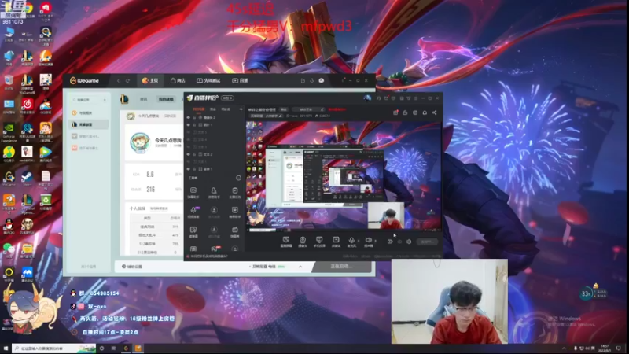The image size is (629, 354).
Task: Toggle eye visibility for 图片 1 source
Action: [188, 125]
